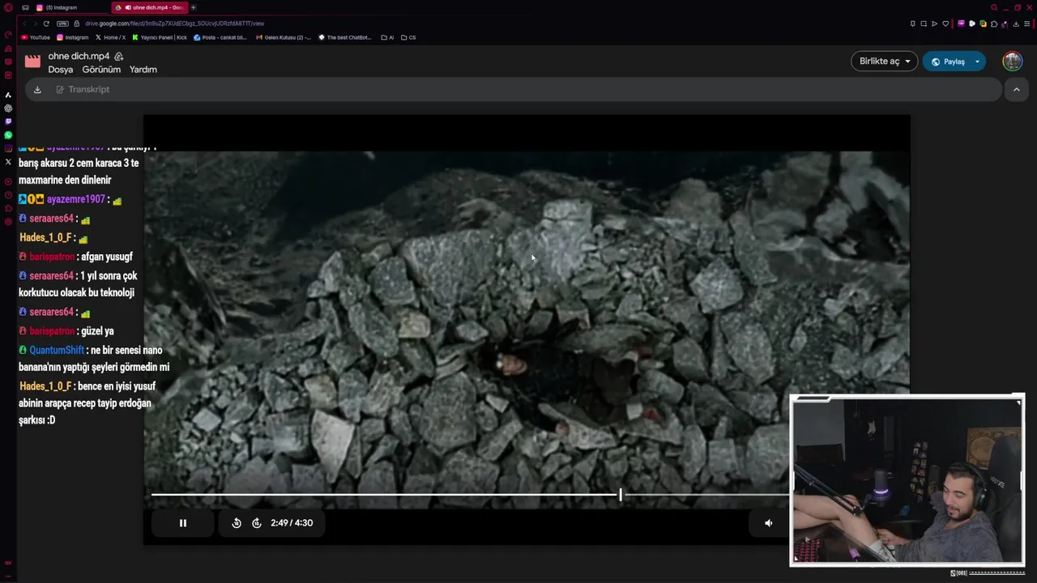Download the file using download icon

click(x=37, y=90)
